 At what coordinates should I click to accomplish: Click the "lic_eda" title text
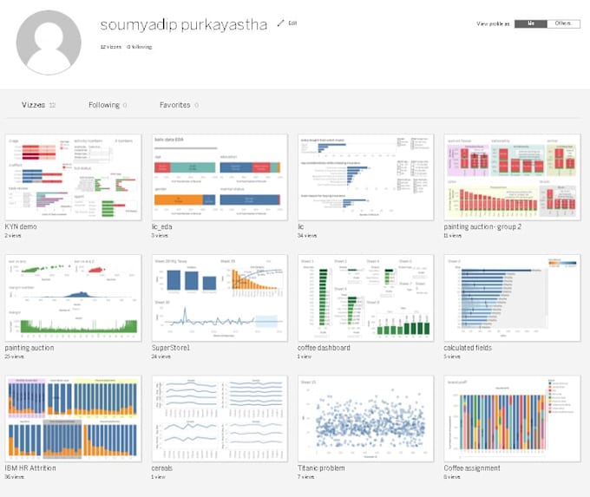pos(161,226)
